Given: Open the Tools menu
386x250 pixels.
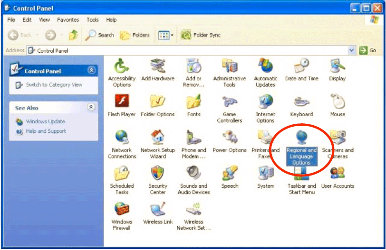Looking at the screenshot, I should [93, 19].
